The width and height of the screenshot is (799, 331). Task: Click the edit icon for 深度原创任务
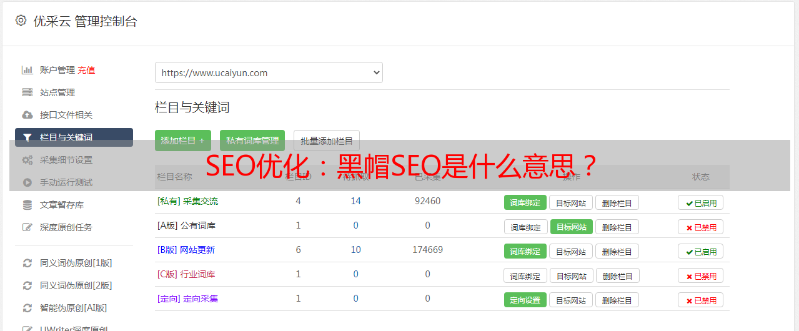tap(27, 227)
